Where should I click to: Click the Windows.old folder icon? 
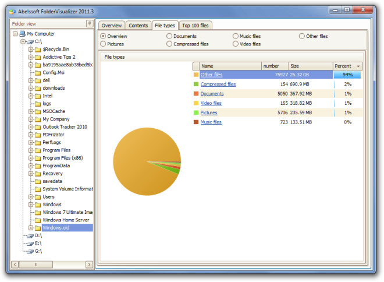click(38, 228)
